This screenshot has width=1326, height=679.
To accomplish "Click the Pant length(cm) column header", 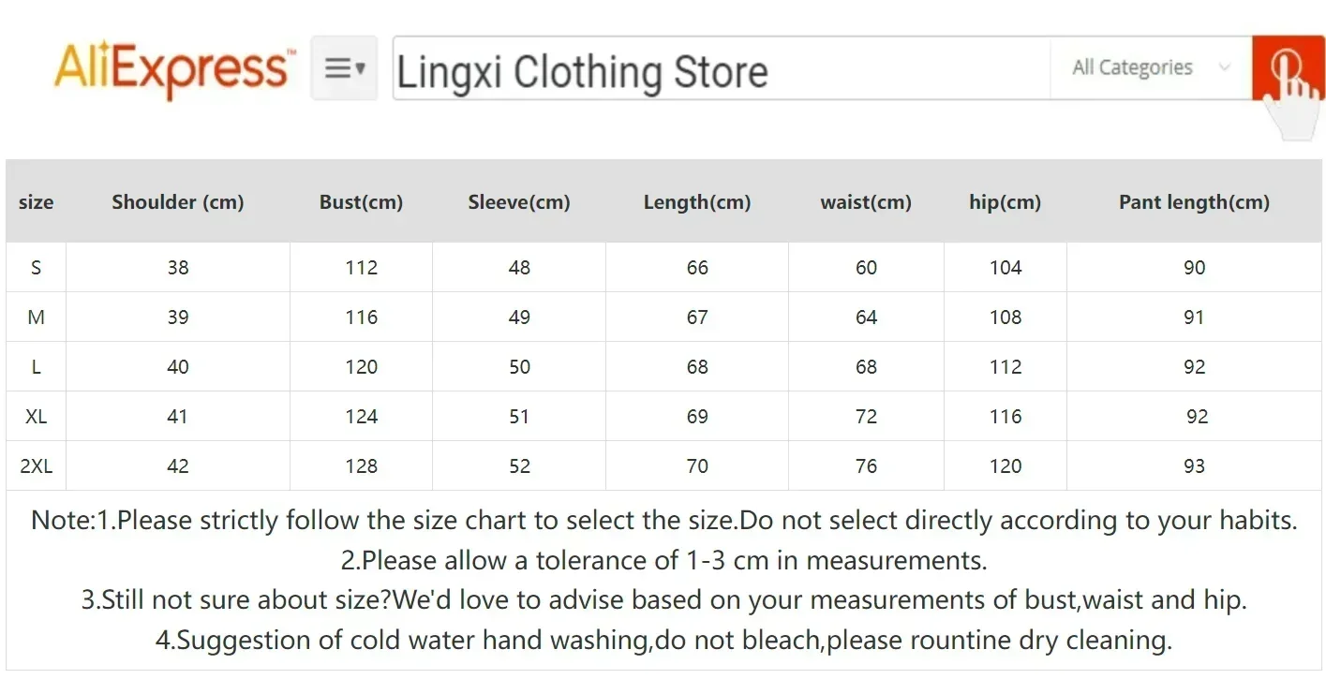I will (x=1194, y=202).
